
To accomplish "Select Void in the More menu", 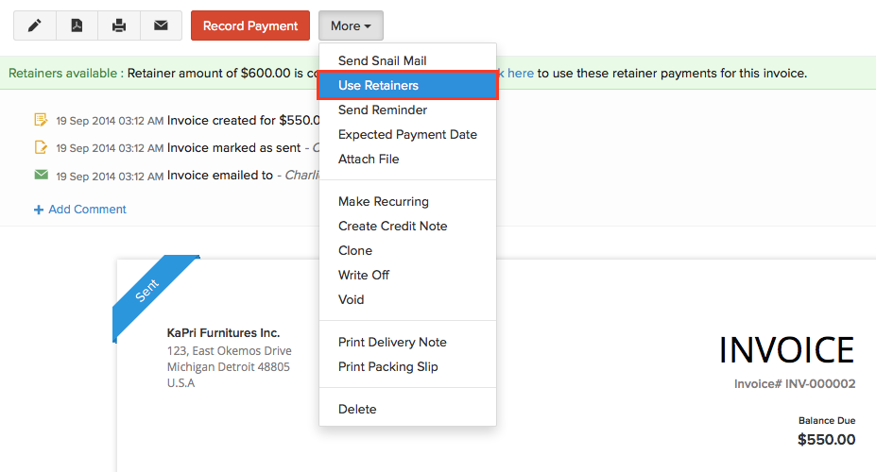I will point(351,300).
